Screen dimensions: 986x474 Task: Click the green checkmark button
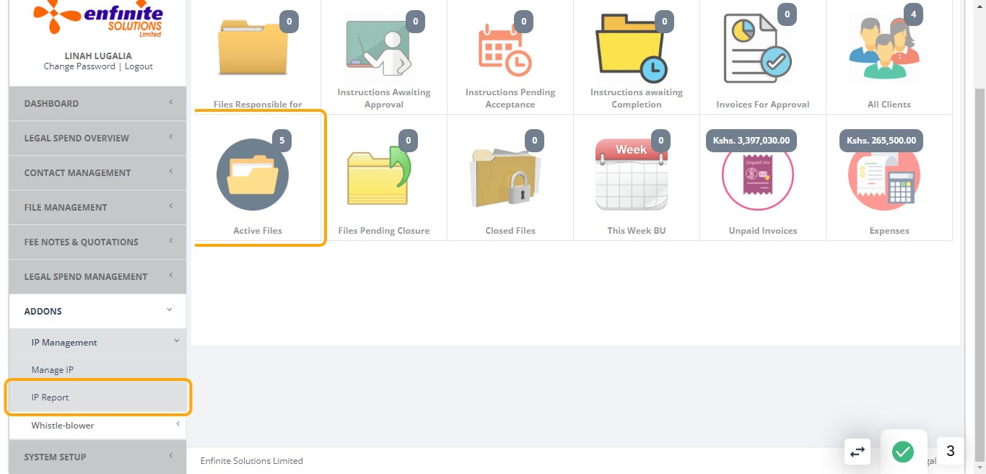903,452
